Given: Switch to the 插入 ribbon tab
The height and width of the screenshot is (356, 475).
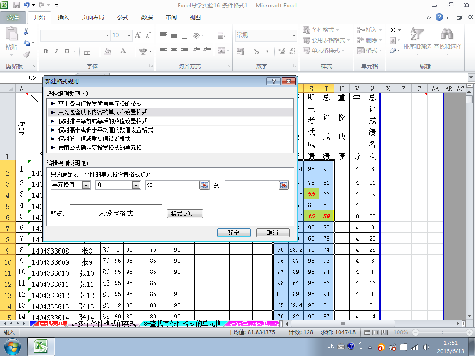Looking at the screenshot, I should [63, 18].
